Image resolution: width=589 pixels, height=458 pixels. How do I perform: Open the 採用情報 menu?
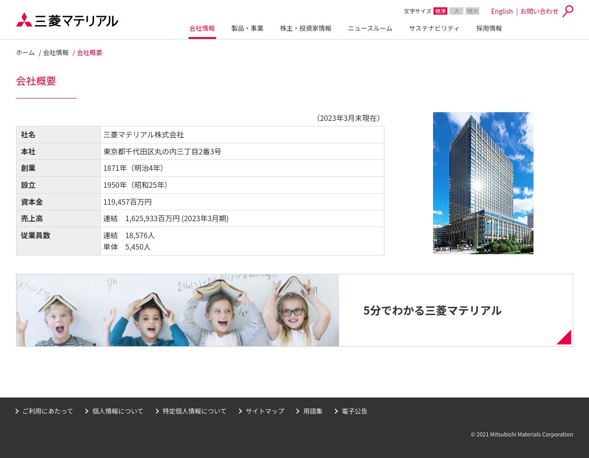[489, 28]
